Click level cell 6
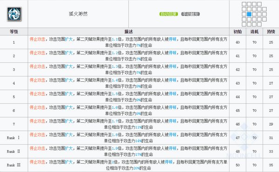The height and width of the screenshot is (172, 279). (14, 111)
